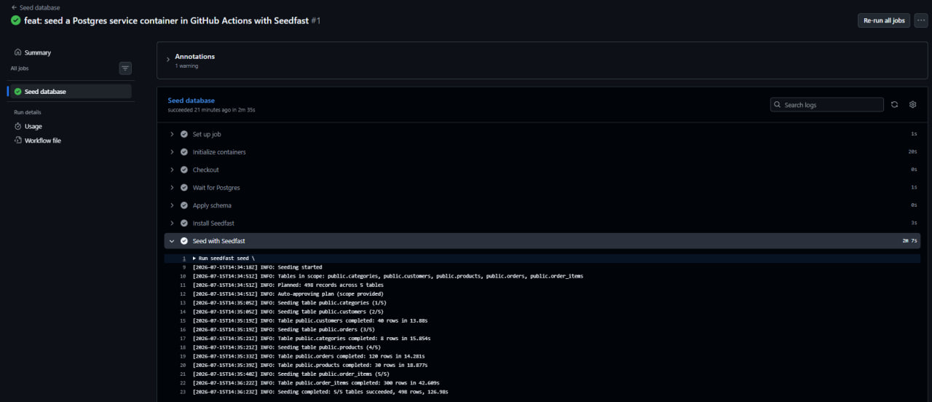The width and height of the screenshot is (932, 402).
Task: Click the Checkout step check icon
Action: [184, 170]
